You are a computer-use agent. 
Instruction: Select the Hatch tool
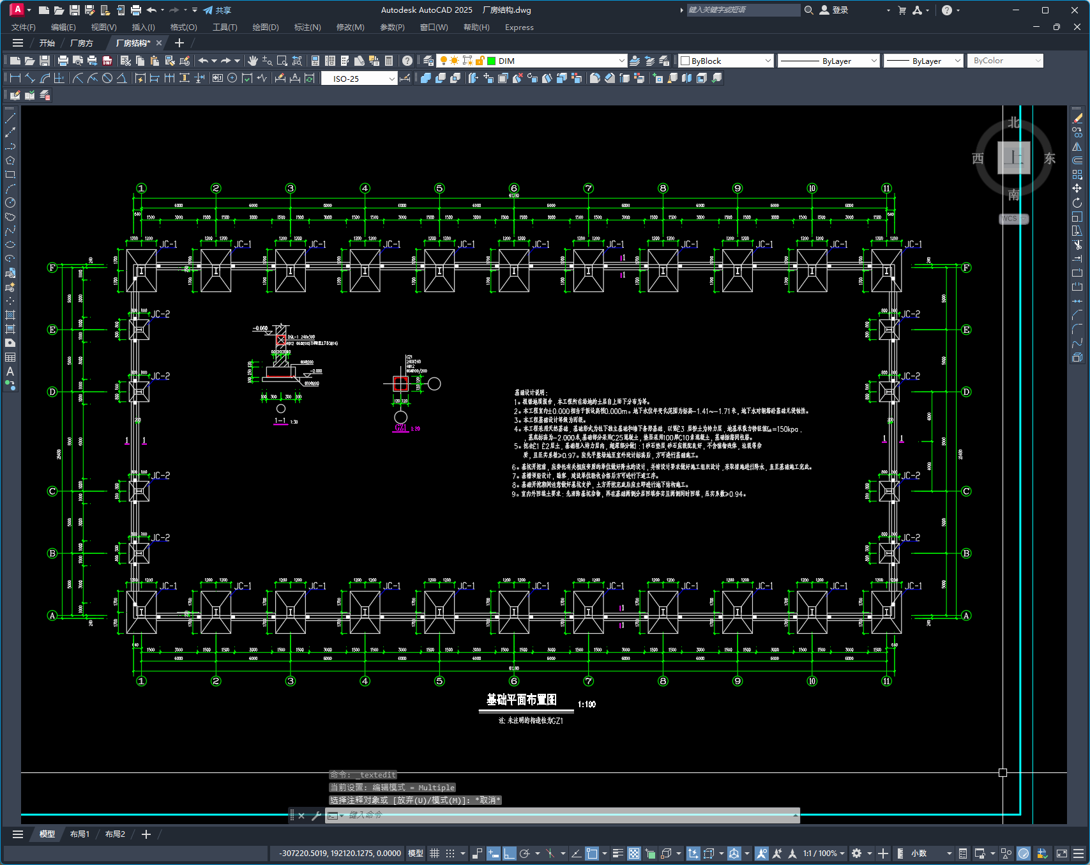pyautogui.click(x=10, y=315)
